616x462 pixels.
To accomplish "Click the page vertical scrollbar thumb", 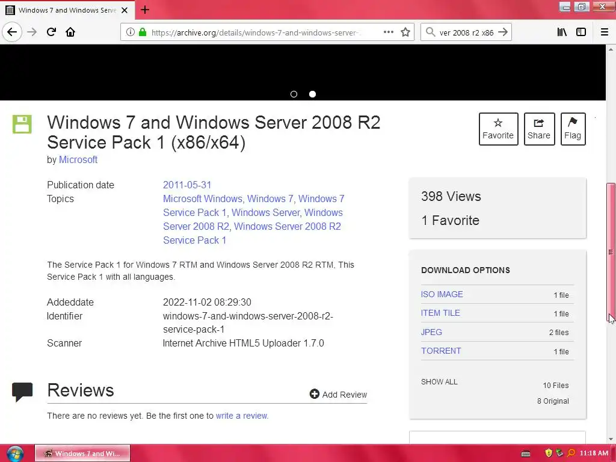I will pyautogui.click(x=611, y=251).
